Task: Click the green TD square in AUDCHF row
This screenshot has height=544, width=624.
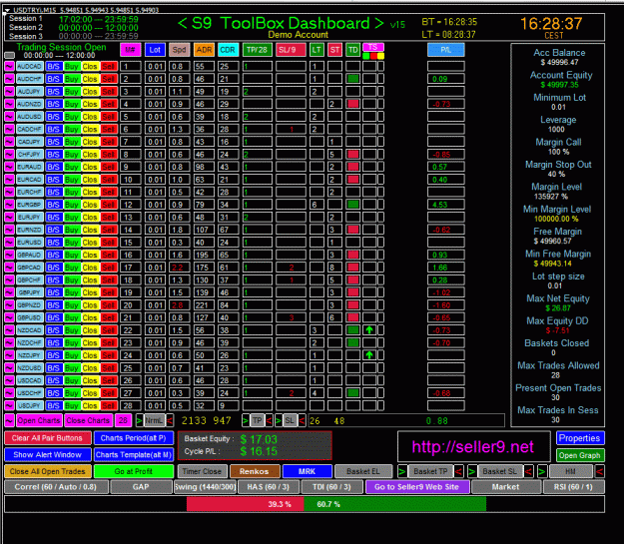Action: tap(352, 79)
